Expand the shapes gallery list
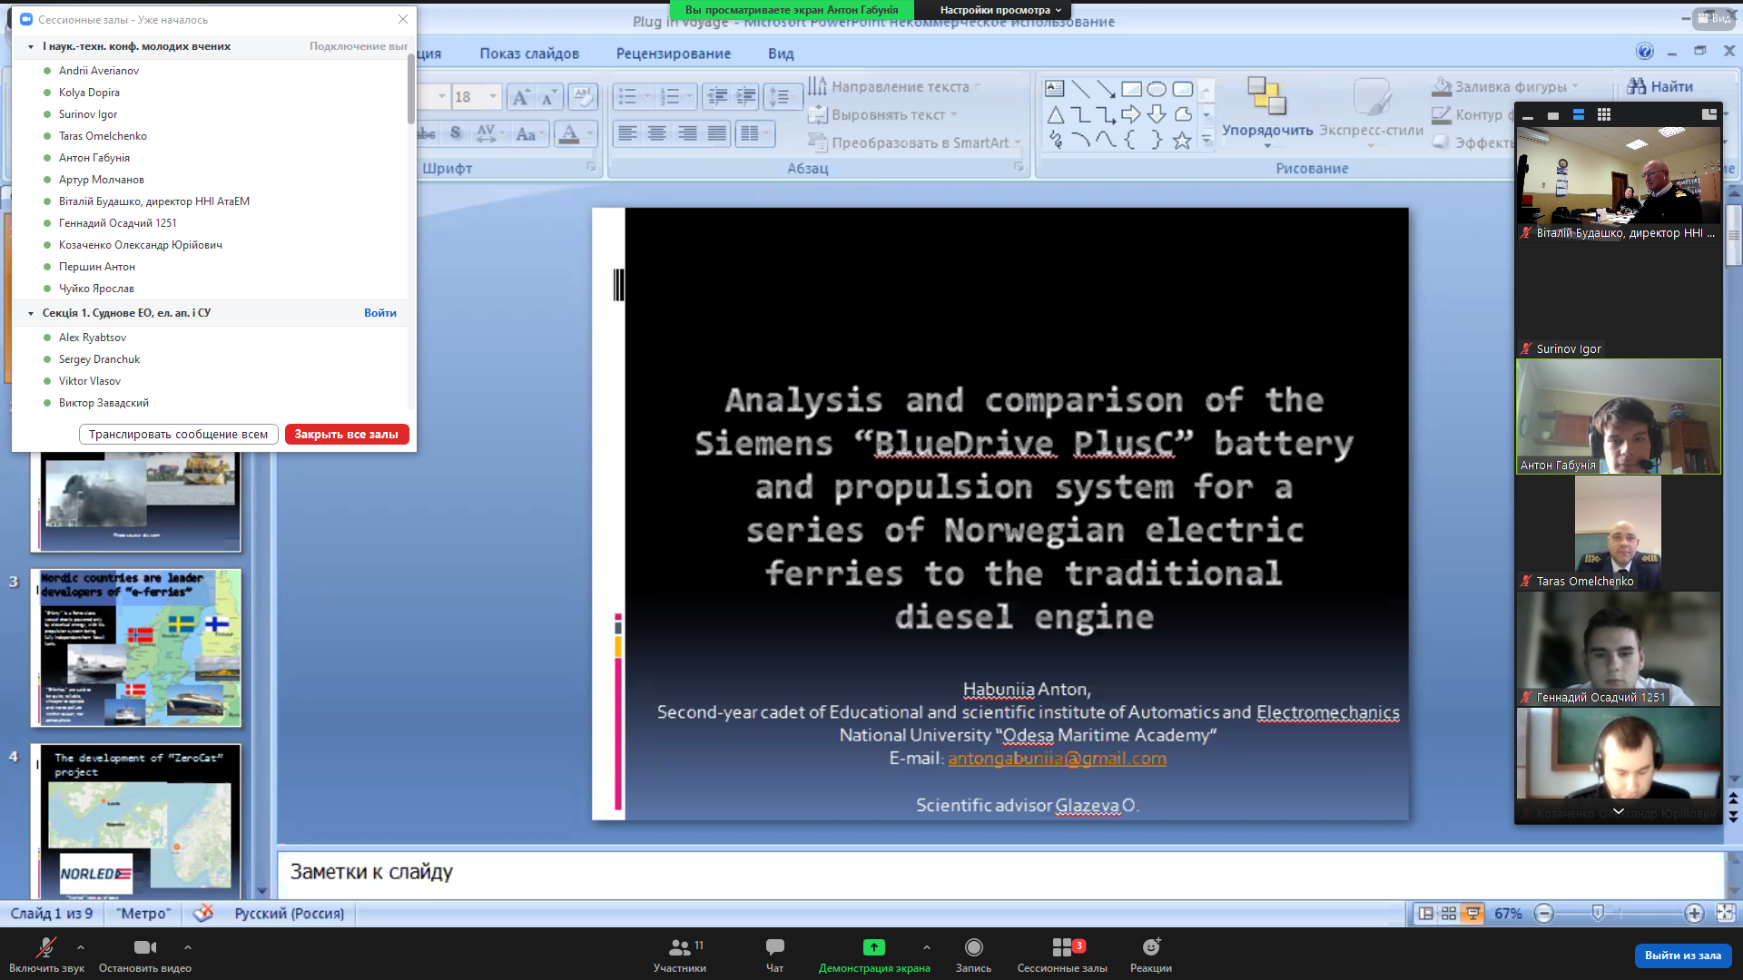1743x980 pixels. (1206, 140)
